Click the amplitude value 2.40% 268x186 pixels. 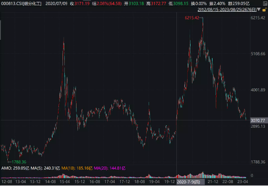pyautogui.click(x=219, y=3)
